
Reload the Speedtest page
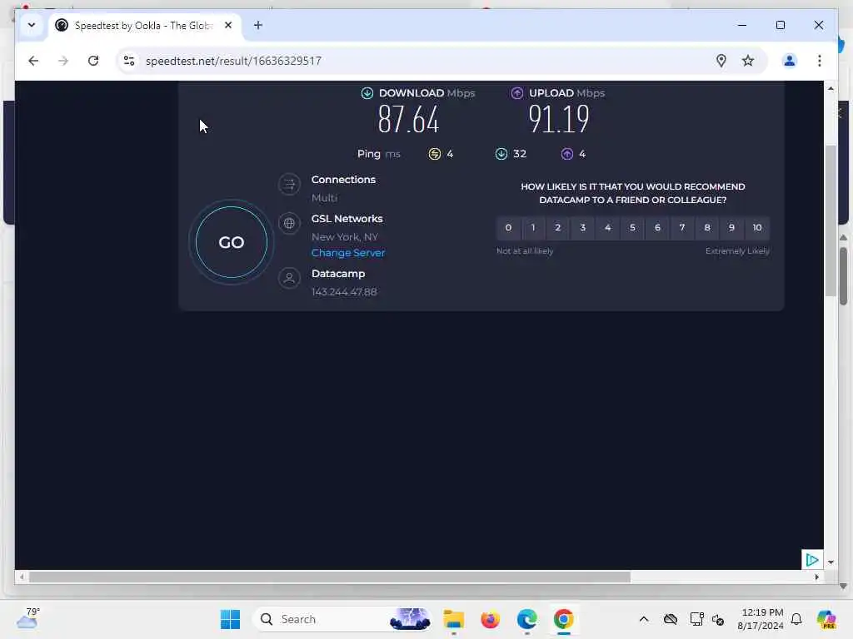(x=93, y=61)
